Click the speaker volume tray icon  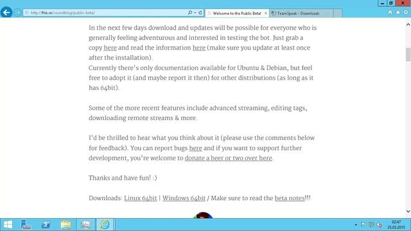click(379, 225)
